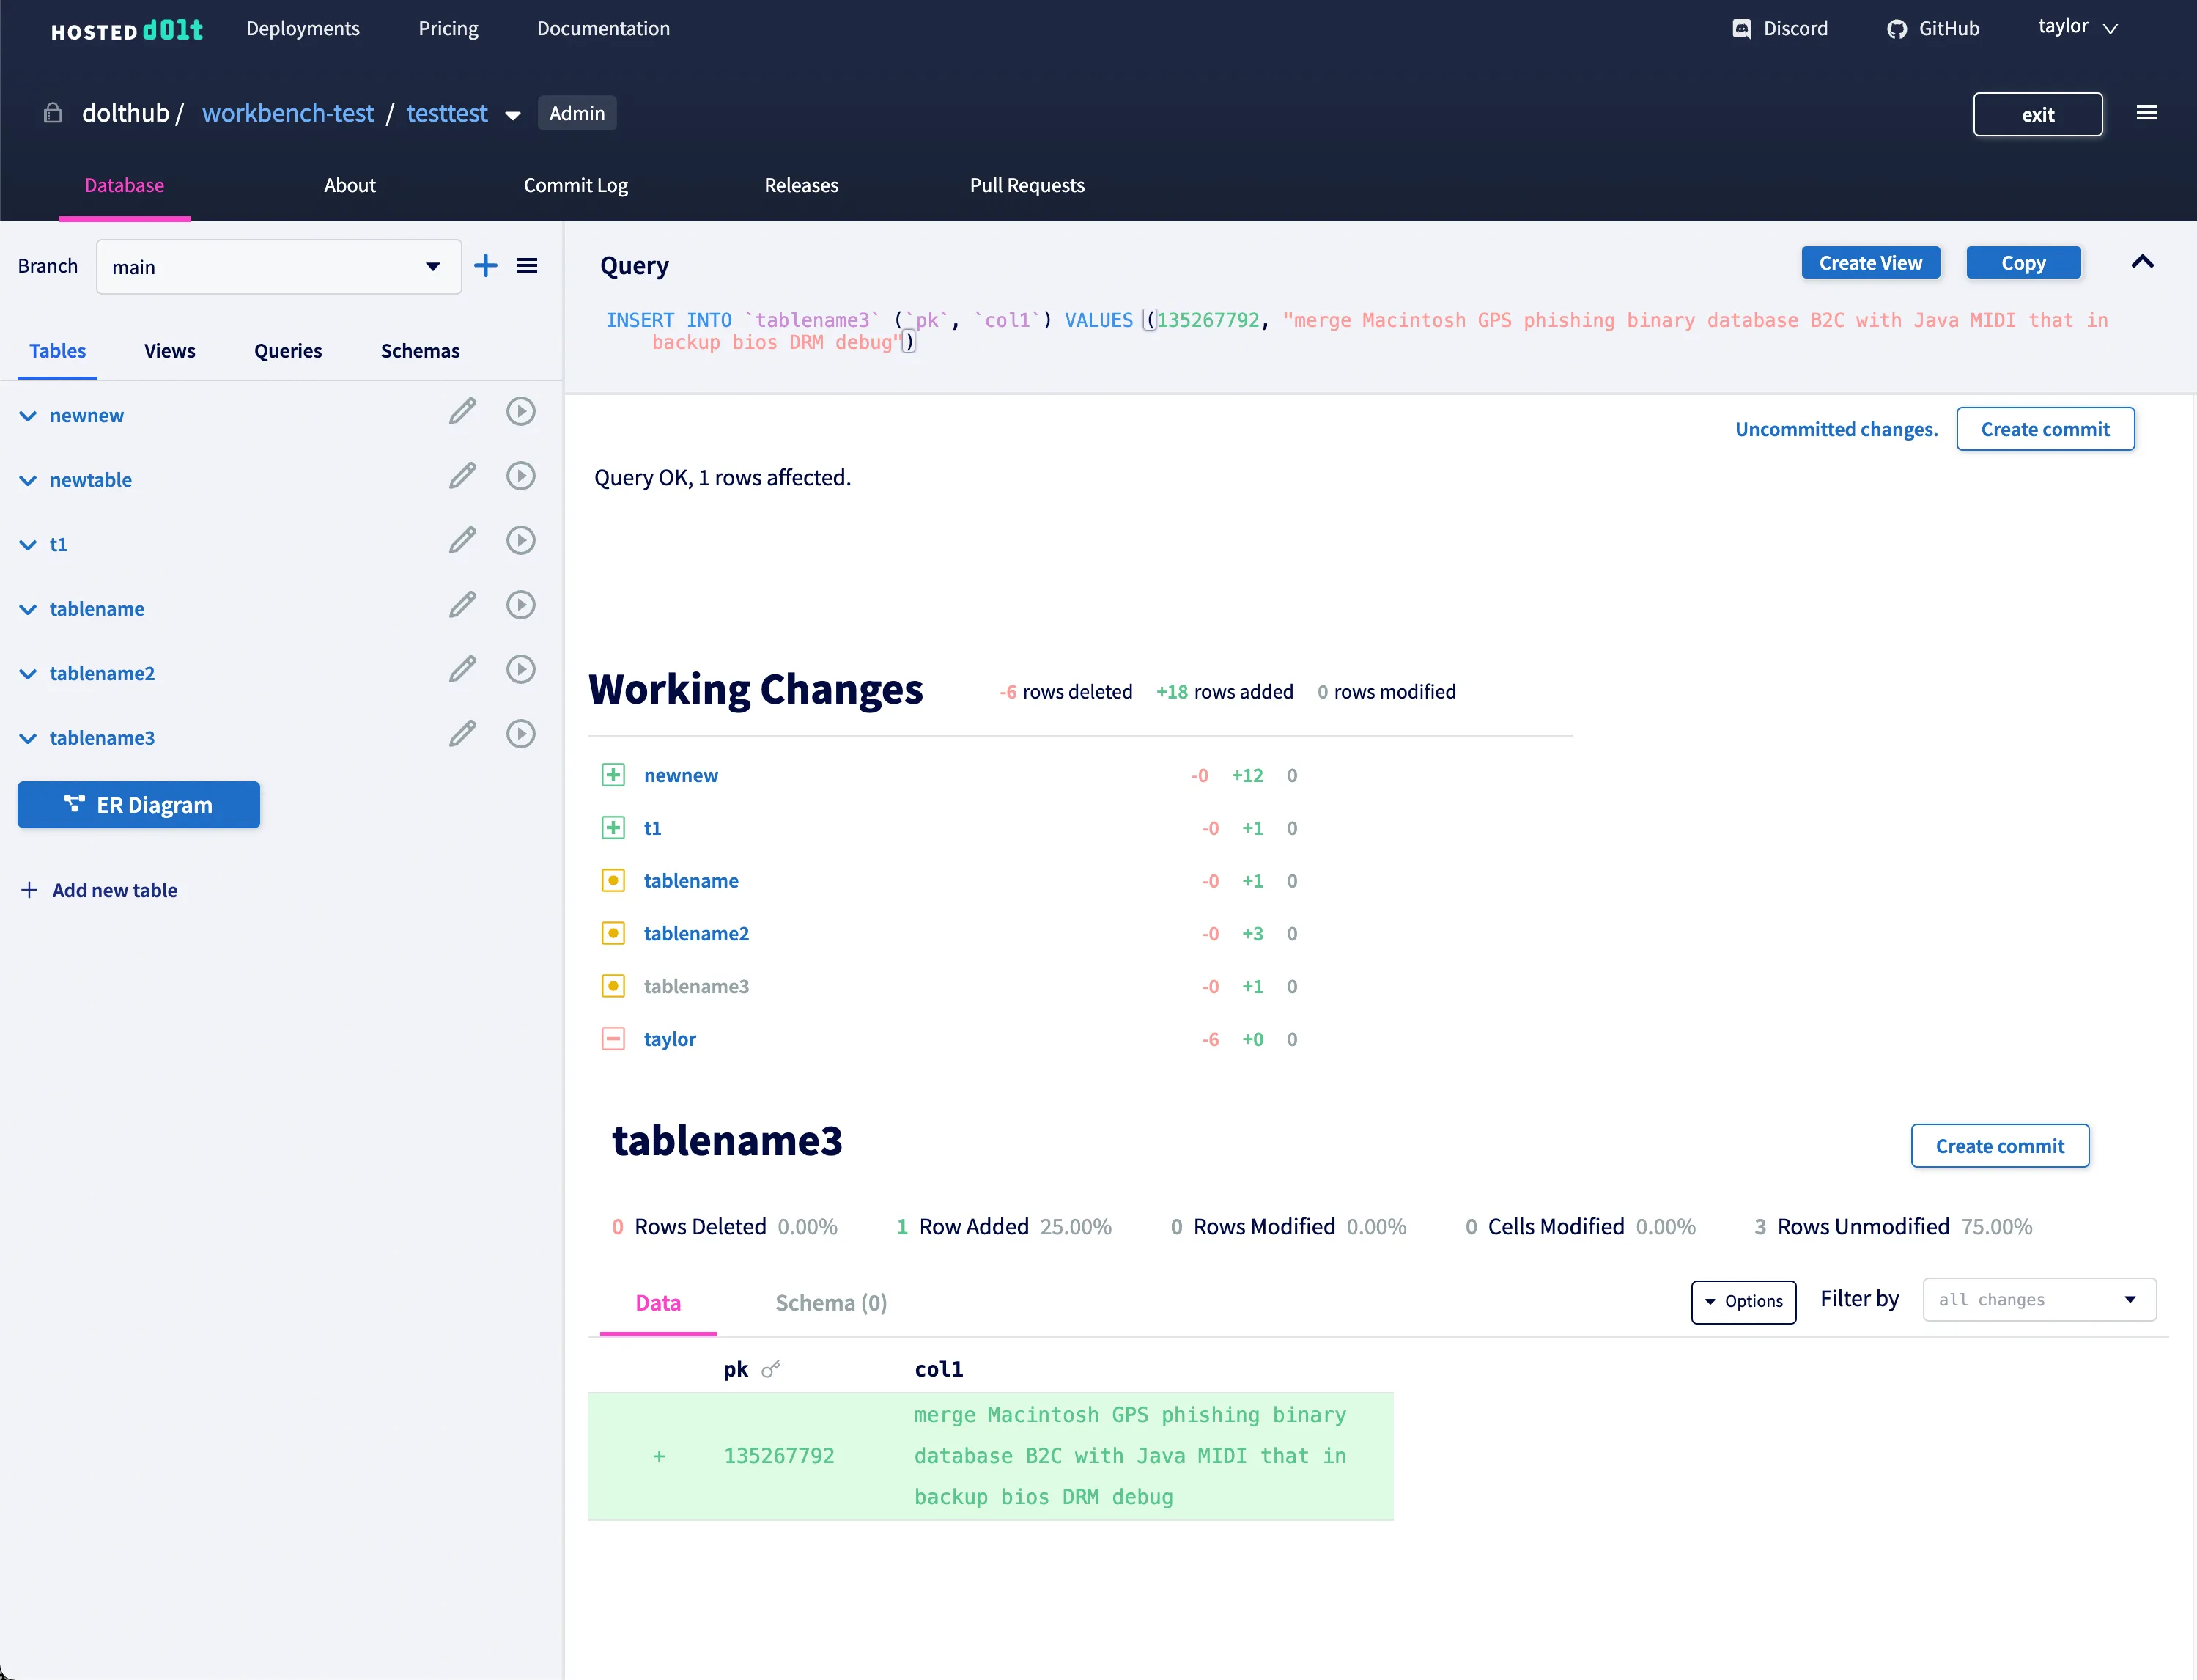Switch to the Commit Log tab

(576, 185)
